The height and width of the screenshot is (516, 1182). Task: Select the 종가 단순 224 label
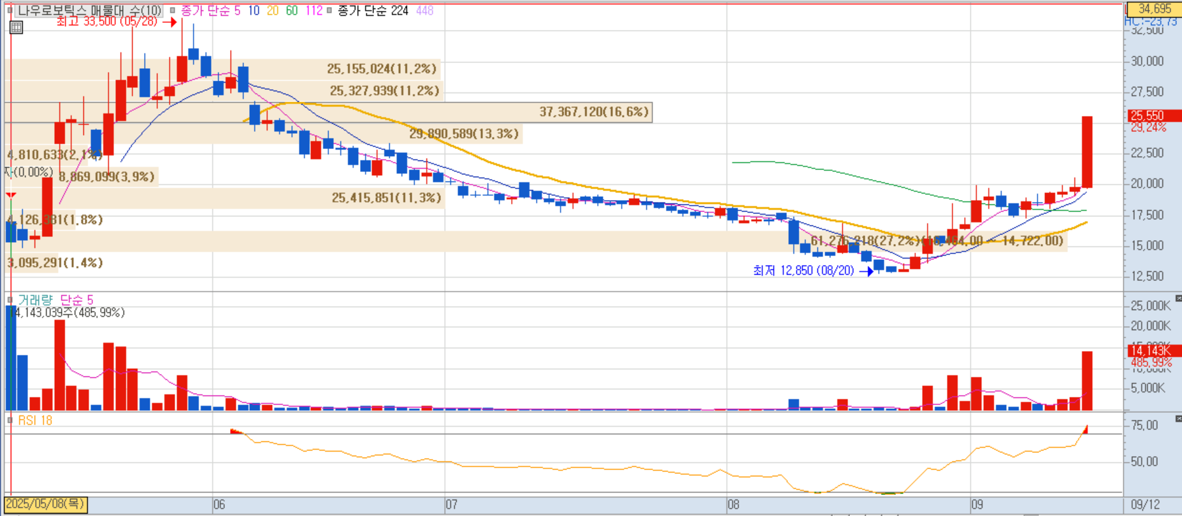(373, 11)
